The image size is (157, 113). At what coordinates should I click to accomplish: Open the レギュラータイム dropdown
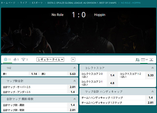point(50,59)
